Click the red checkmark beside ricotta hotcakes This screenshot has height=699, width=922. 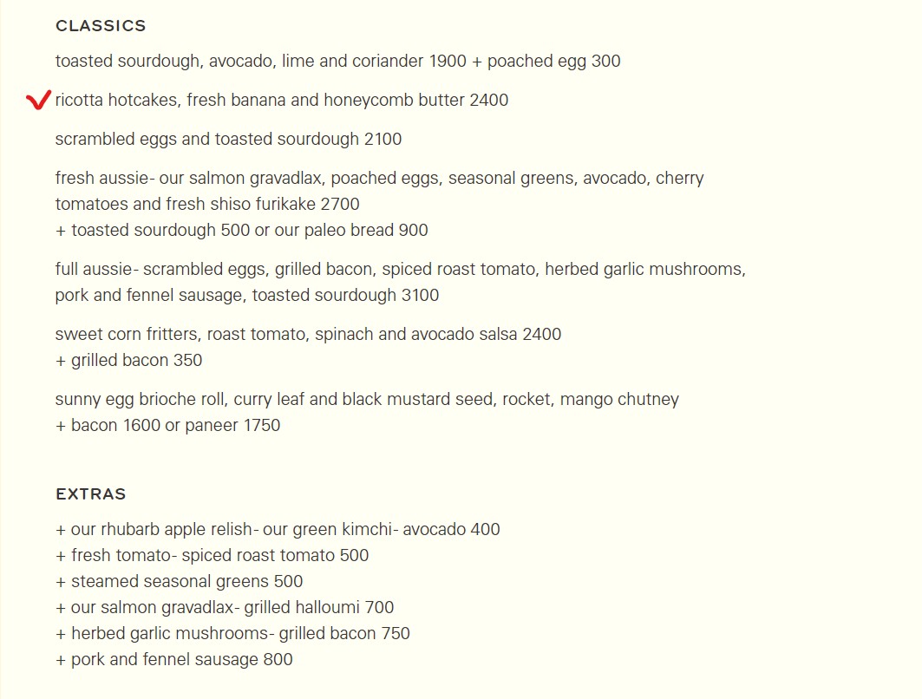[39, 100]
